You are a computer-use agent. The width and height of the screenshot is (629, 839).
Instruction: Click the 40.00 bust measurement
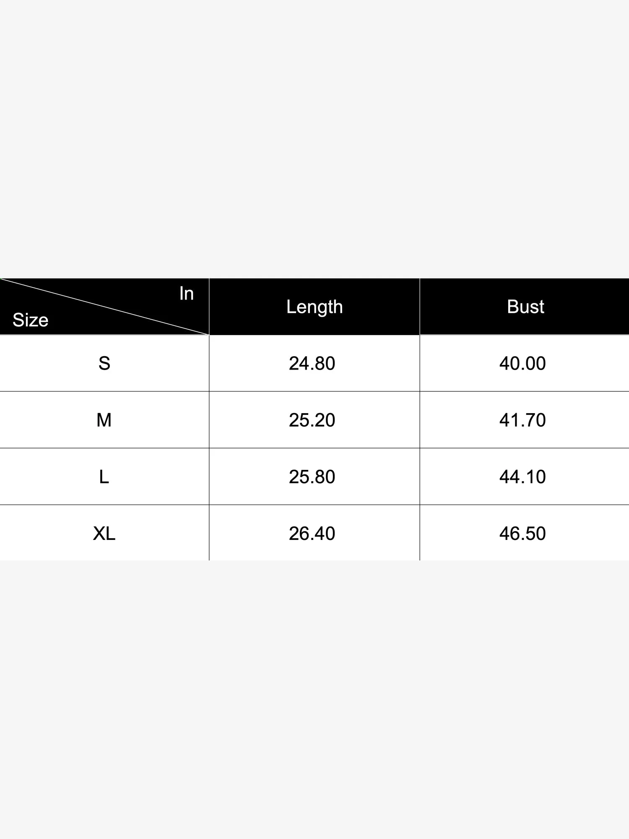point(522,363)
